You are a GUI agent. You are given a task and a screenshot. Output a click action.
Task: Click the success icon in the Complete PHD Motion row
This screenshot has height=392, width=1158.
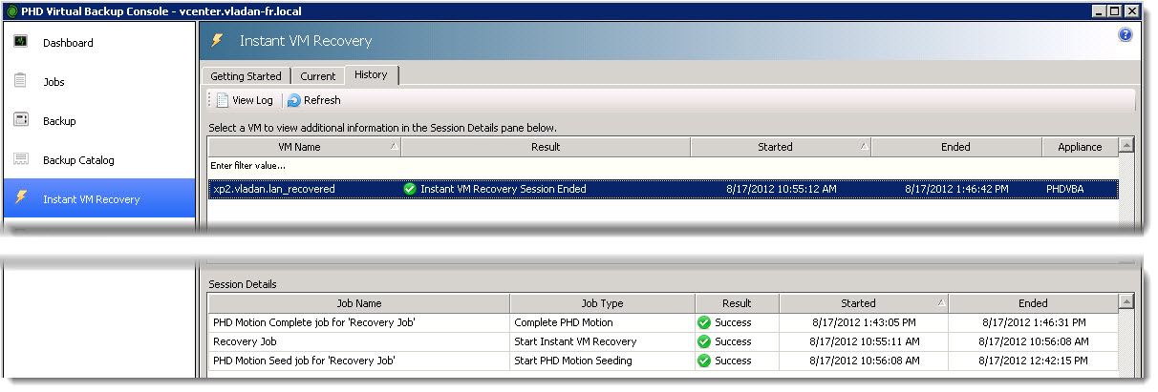click(x=704, y=322)
